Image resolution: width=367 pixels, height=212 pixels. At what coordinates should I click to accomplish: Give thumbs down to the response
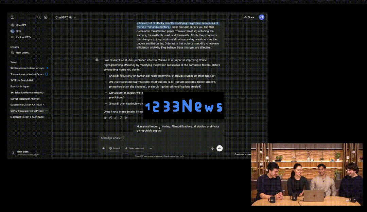121,118
